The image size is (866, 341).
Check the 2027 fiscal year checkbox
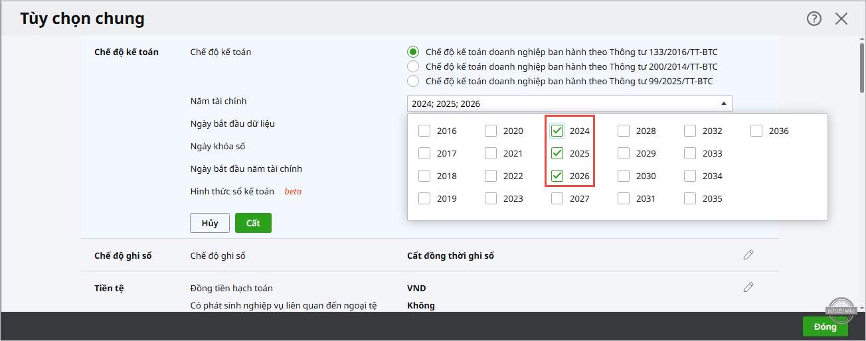click(x=557, y=198)
